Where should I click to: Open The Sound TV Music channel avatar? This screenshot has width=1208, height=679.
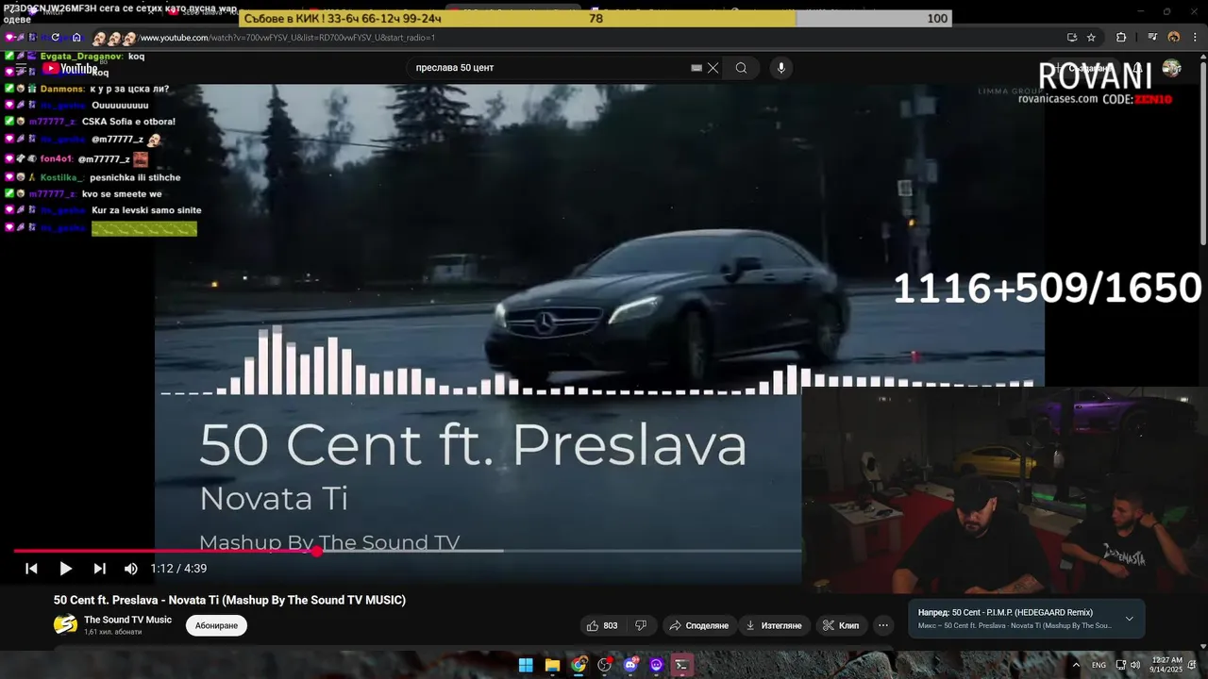pos(65,624)
